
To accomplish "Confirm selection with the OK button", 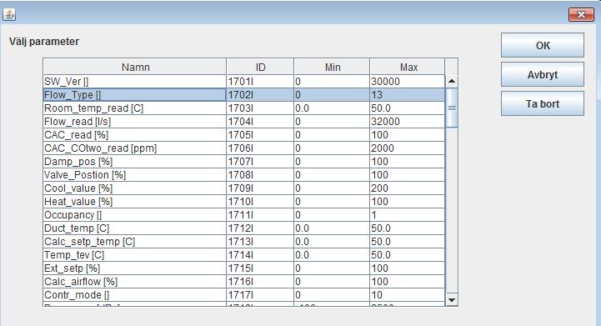I will tap(543, 45).
